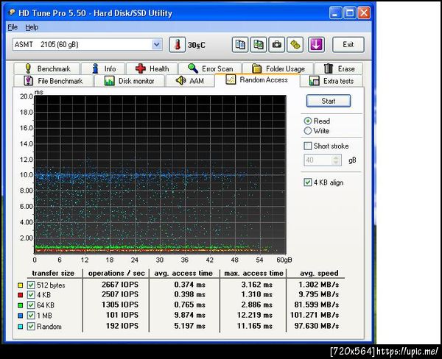This screenshot has height=359, width=442.
Task: Click the 'avg. speed' column header
Action: pyautogui.click(x=319, y=273)
